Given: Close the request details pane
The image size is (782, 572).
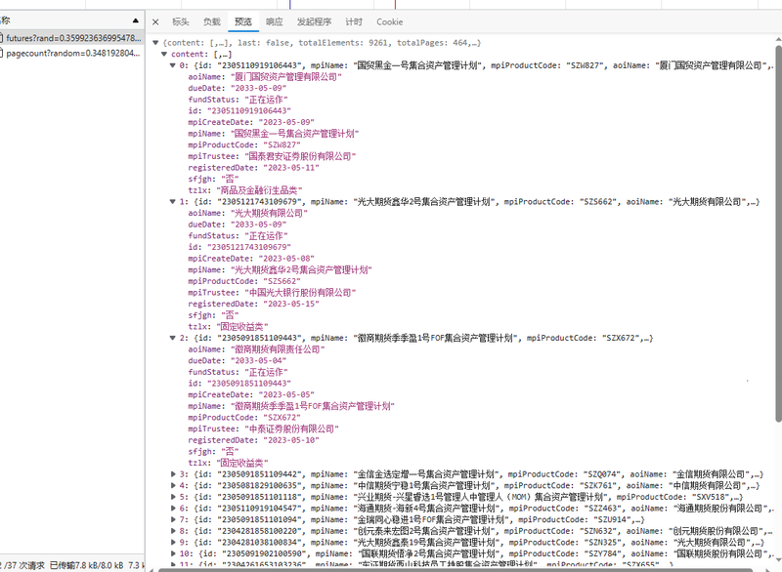Looking at the screenshot, I should point(155,21).
